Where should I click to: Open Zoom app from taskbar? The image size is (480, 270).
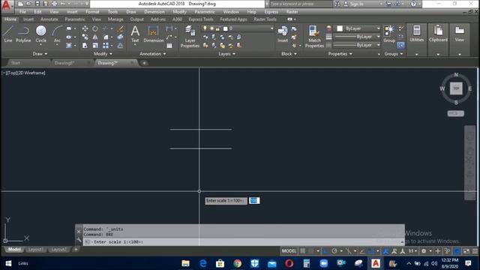point(323,263)
